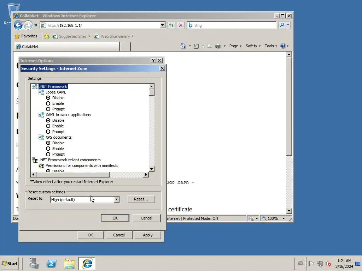Image resolution: width=362 pixels, height=271 pixels.
Task: Click the Forward navigation arrow
Action: tap(28, 25)
